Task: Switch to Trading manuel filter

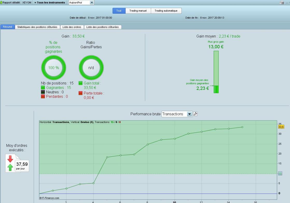Action: pos(138,11)
